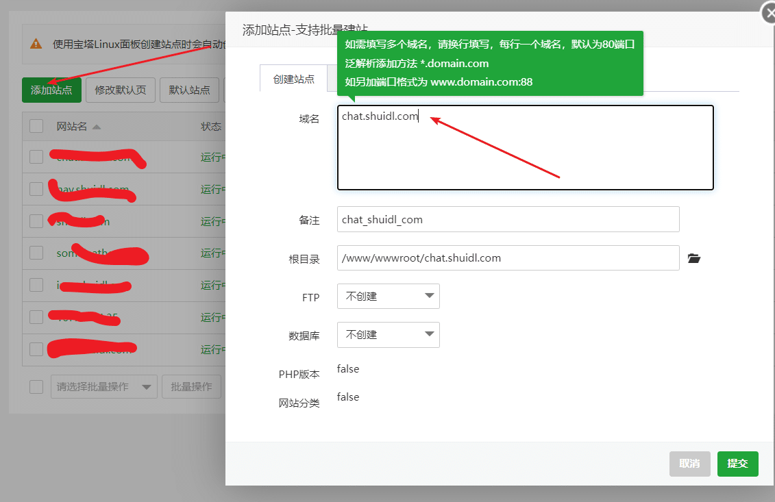
Task: Click the 批量操作 button
Action: pos(191,386)
